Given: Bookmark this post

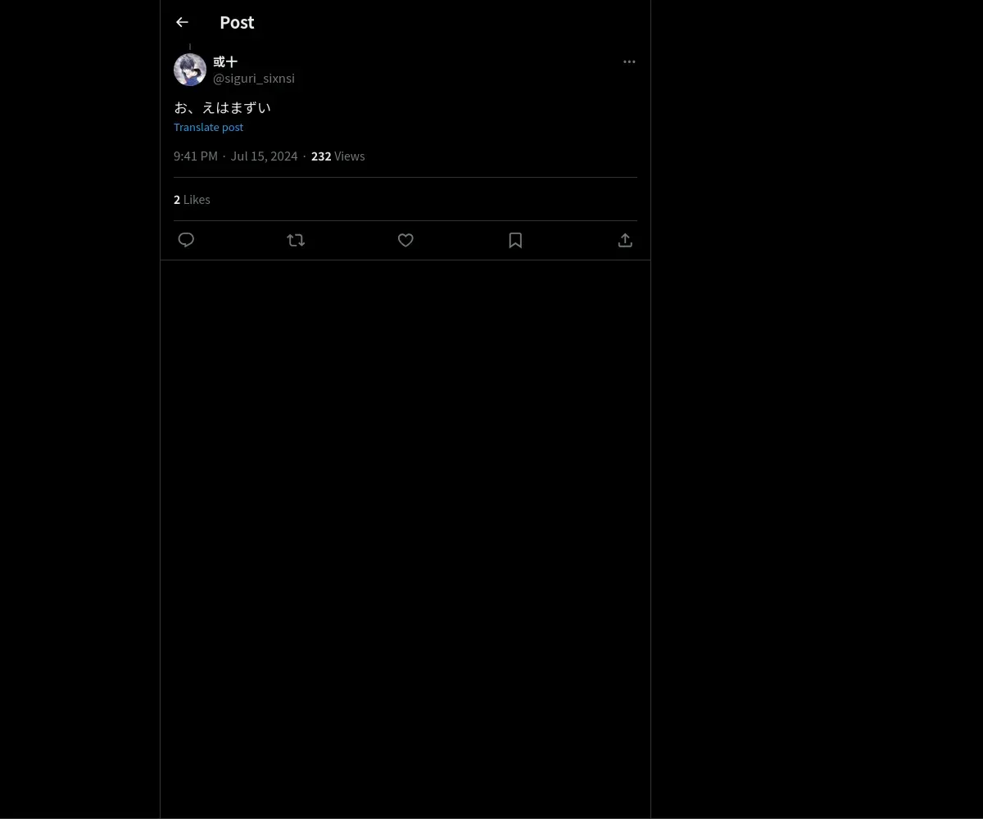Looking at the screenshot, I should point(515,240).
